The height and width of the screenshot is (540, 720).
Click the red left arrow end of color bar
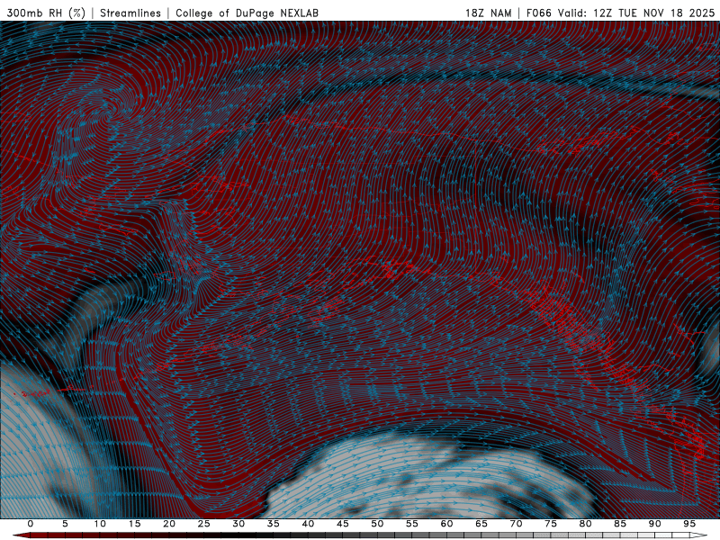21,535
